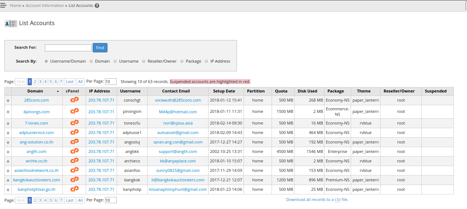Choose IP Address search radio
This screenshot has width=467, height=209.
coord(206,62)
